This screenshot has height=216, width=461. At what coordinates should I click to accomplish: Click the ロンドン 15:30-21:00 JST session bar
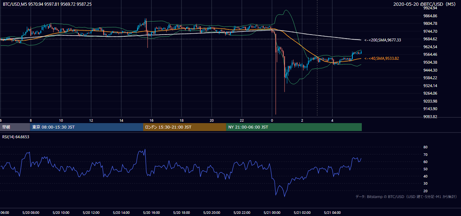point(185,127)
